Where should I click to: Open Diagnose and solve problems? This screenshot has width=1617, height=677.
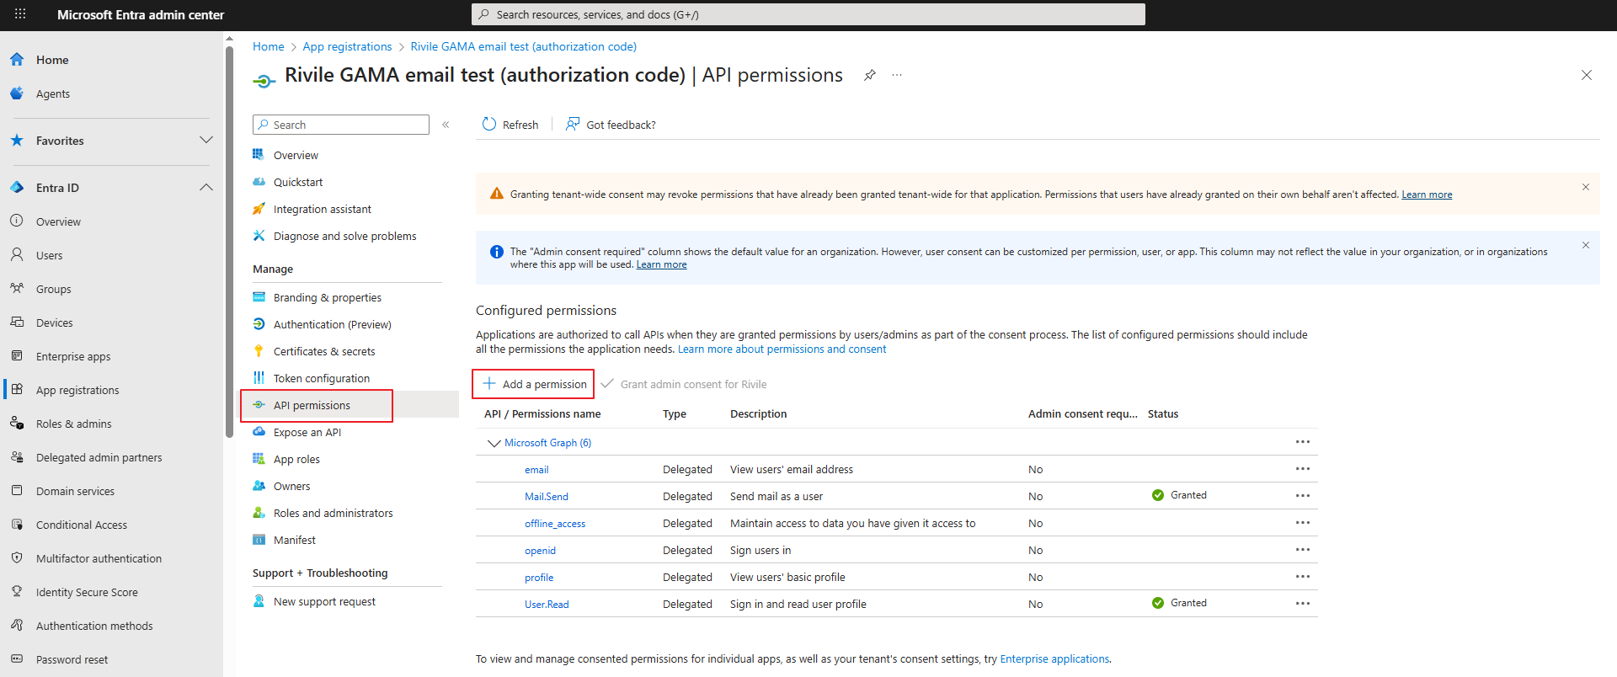(x=345, y=236)
